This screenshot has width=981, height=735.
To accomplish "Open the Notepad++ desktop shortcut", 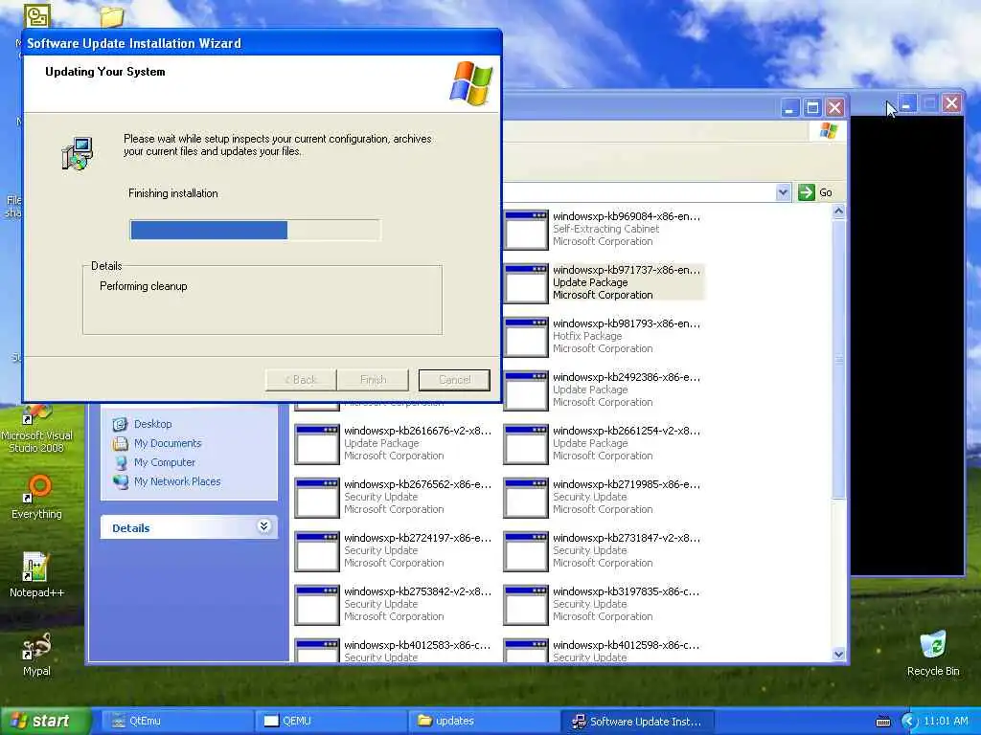I will point(36,575).
